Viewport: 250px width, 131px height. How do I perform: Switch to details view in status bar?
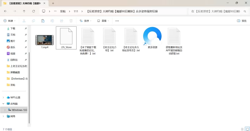(x=242, y=129)
